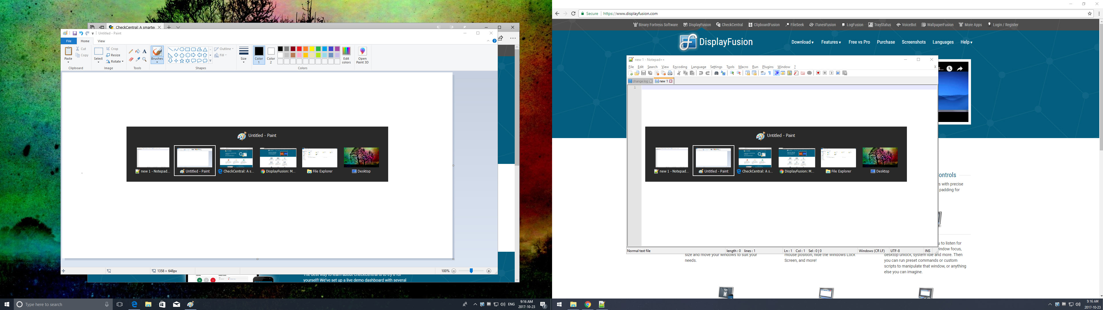Open the File tab in Paint
This screenshot has width=1103, height=310.
tap(68, 41)
